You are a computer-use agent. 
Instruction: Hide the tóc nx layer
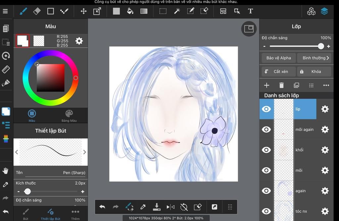[266, 211]
